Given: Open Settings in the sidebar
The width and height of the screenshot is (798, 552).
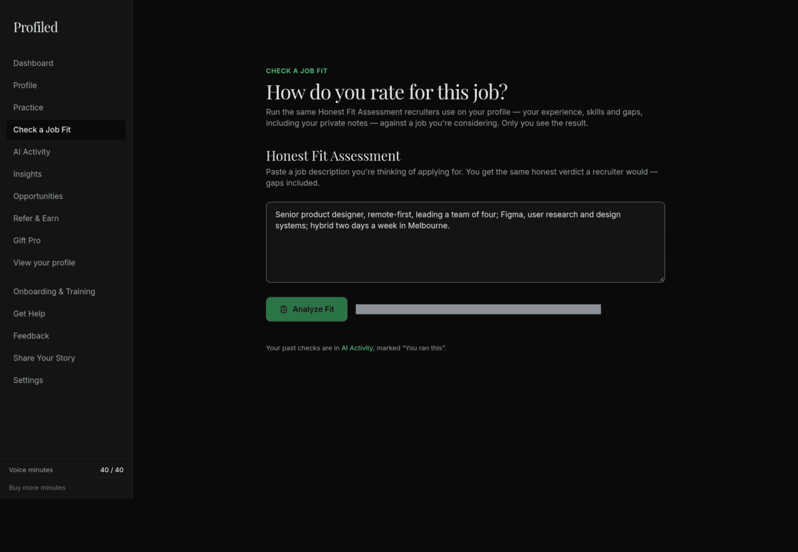Looking at the screenshot, I should coord(28,380).
